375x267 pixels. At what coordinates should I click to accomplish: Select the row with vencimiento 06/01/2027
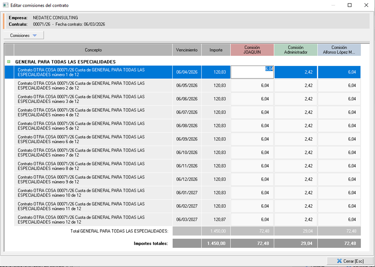[x=187, y=193]
